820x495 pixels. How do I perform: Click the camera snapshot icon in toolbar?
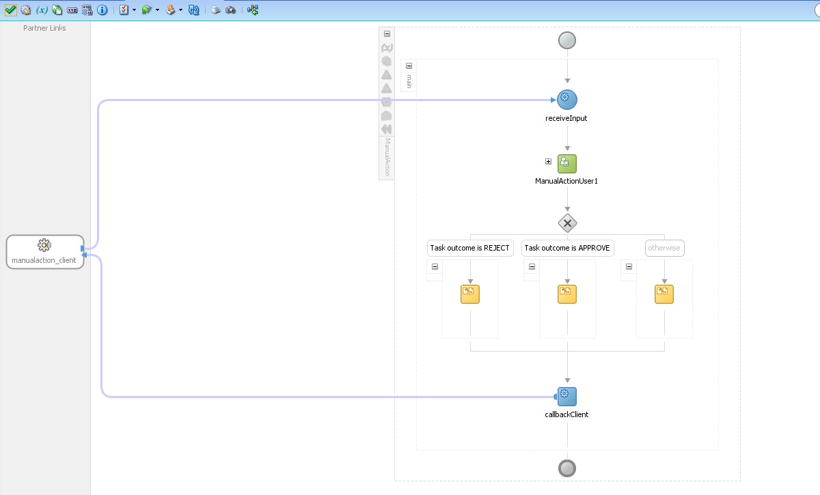[x=230, y=10]
